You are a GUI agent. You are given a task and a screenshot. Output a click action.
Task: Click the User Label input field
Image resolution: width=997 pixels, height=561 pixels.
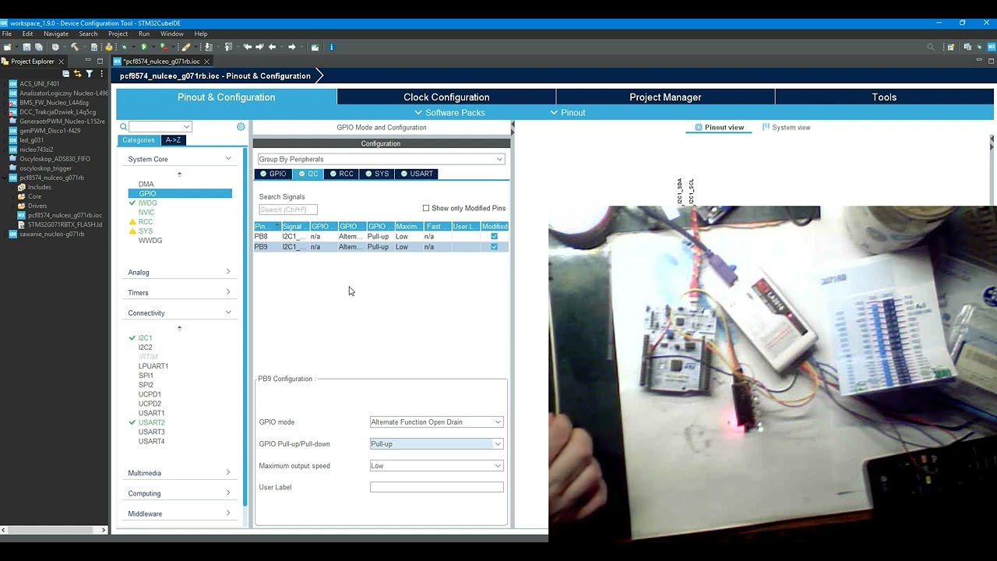436,487
